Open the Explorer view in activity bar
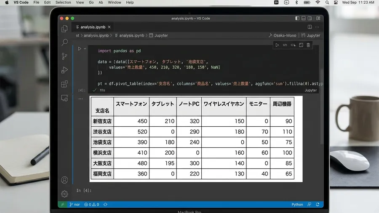This screenshot has height=213, width=379. pyautogui.click(x=64, y=29)
